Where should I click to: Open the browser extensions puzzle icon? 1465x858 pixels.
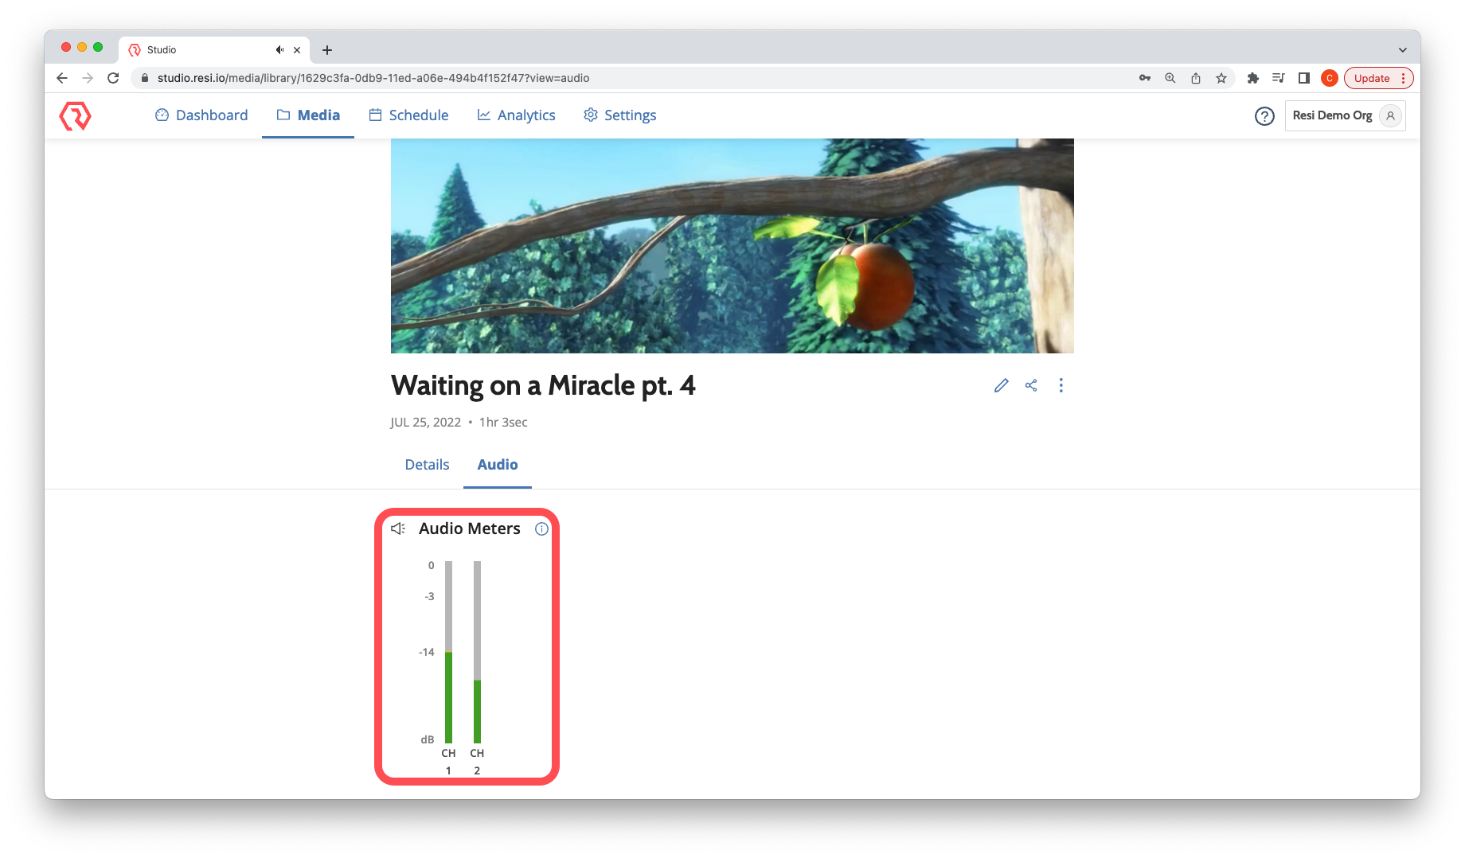point(1252,78)
